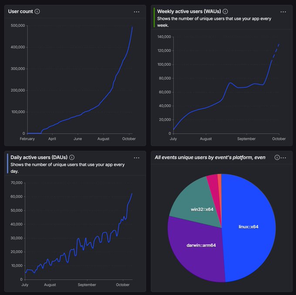Click the 100,000 axis label in WAUs chart

[164, 64]
